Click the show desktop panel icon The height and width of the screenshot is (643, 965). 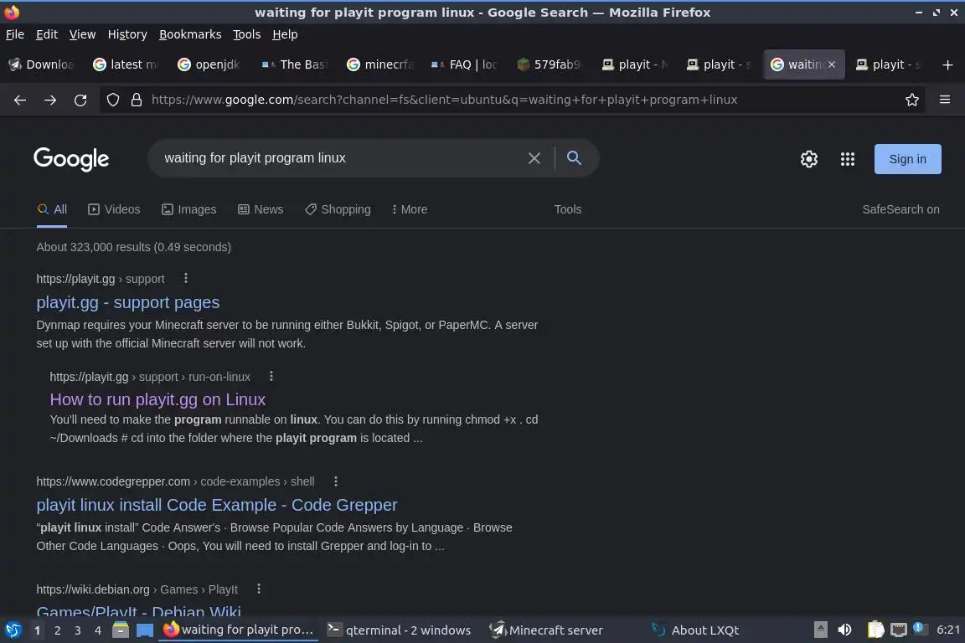[145, 630]
